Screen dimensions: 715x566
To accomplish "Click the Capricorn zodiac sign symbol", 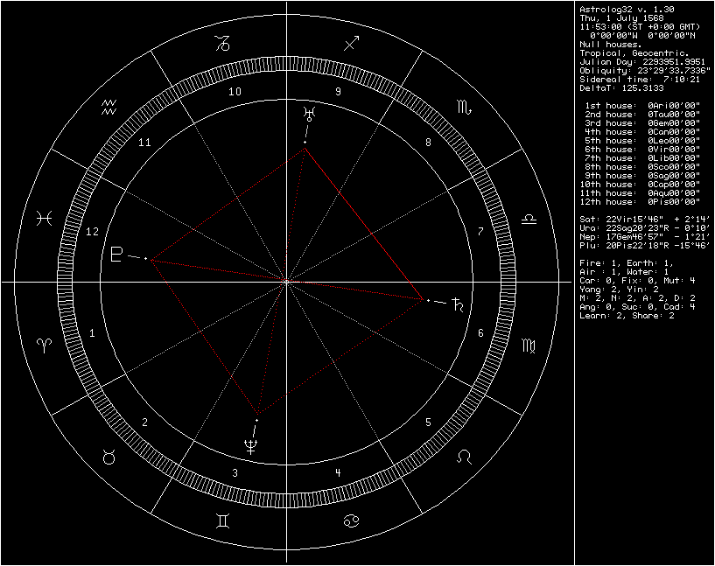I will (x=225, y=44).
